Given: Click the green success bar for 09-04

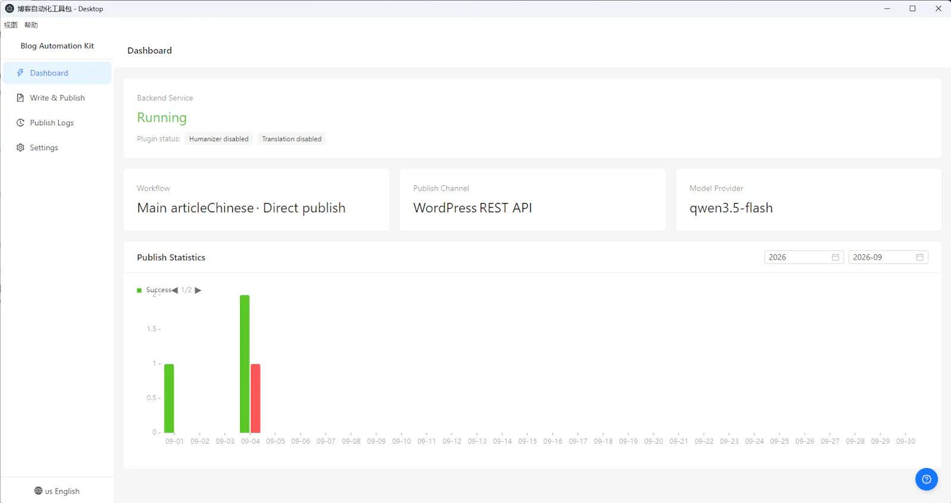Looking at the screenshot, I should click(x=245, y=364).
